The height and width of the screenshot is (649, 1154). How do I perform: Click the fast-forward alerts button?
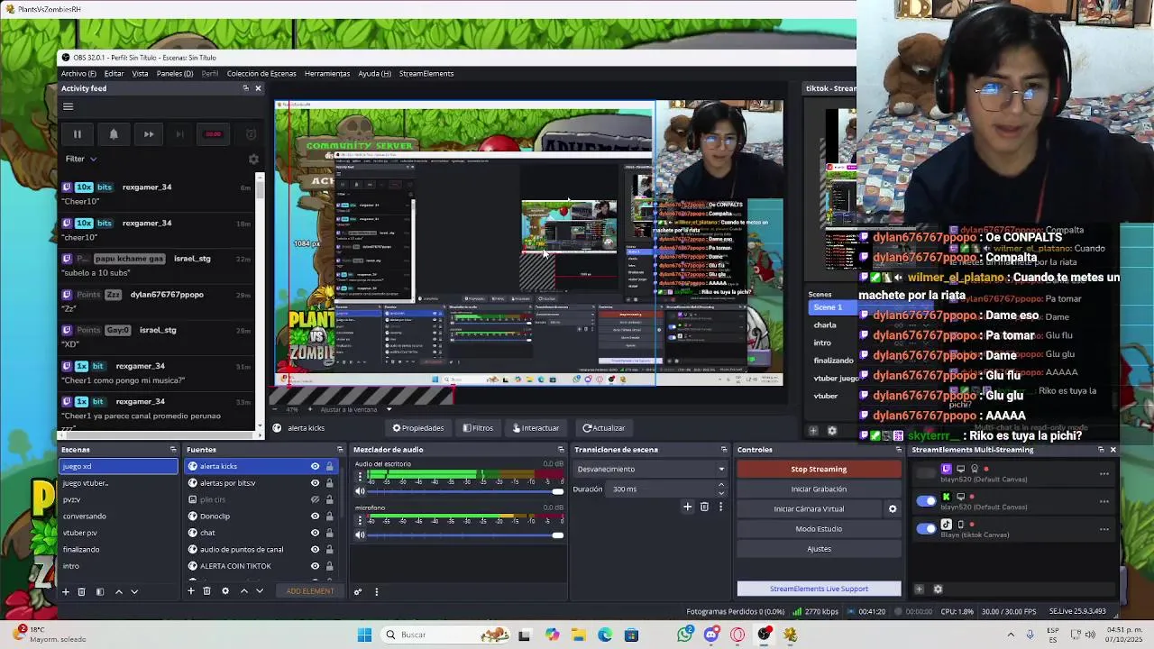149,134
